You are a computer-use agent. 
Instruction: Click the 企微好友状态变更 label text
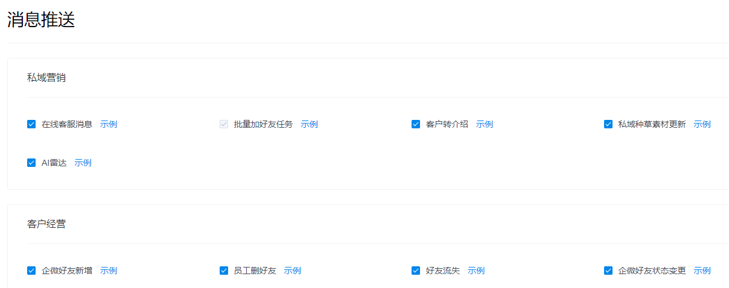point(652,271)
